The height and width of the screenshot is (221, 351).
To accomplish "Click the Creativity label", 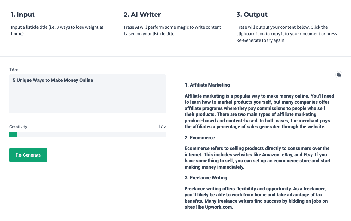I will click(x=18, y=127).
